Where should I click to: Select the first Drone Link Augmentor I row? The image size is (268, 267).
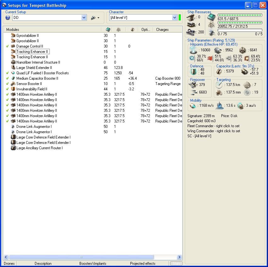tap(93, 127)
